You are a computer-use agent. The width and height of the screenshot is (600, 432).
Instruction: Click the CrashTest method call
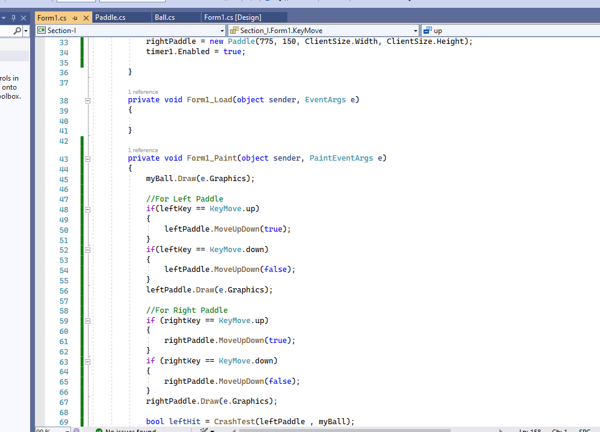click(x=234, y=421)
